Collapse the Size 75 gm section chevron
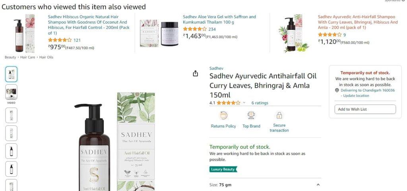Viewport: 407px width, 191px height. click(x=318, y=185)
